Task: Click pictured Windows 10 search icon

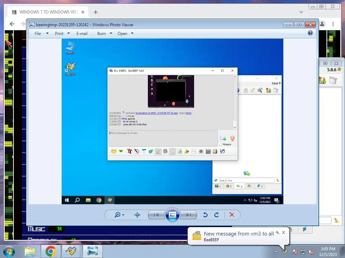Action: tap(77, 200)
